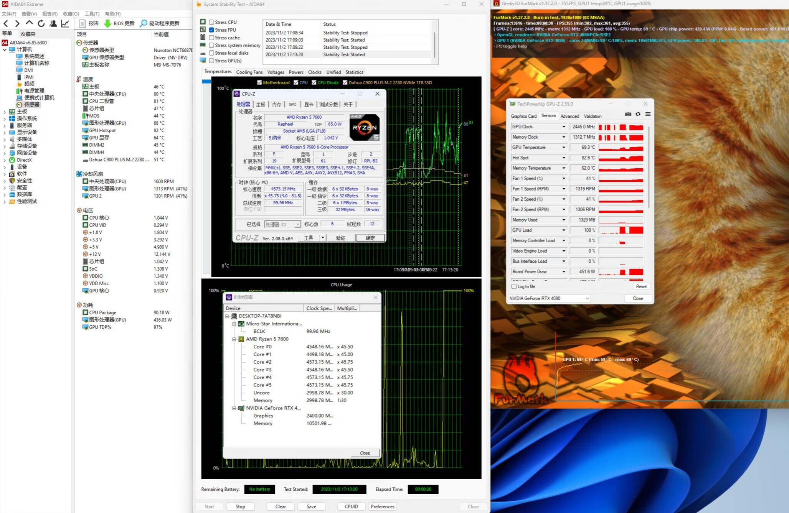The image size is (789, 513).
Task: Click the GPU-Z sensors vertical scrollbar
Action: tap(649, 167)
